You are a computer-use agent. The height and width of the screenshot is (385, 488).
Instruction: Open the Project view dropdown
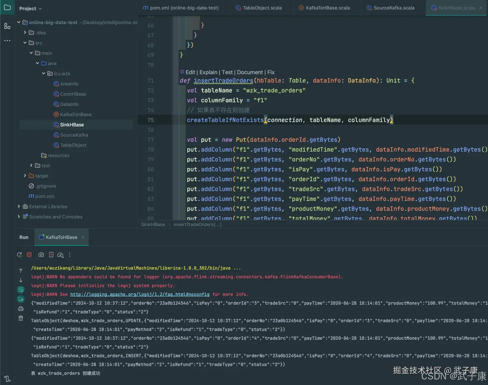point(31,8)
